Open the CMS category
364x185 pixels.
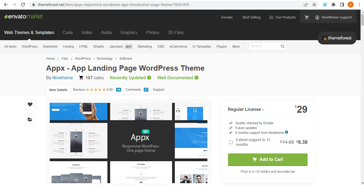tap(161, 47)
